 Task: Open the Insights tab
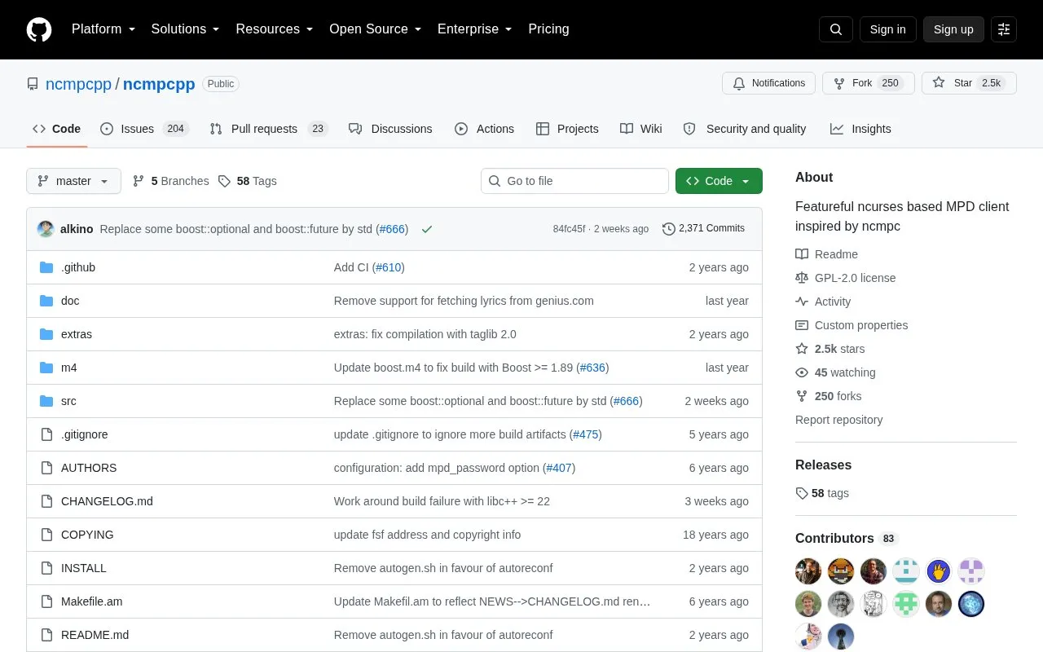(x=860, y=129)
